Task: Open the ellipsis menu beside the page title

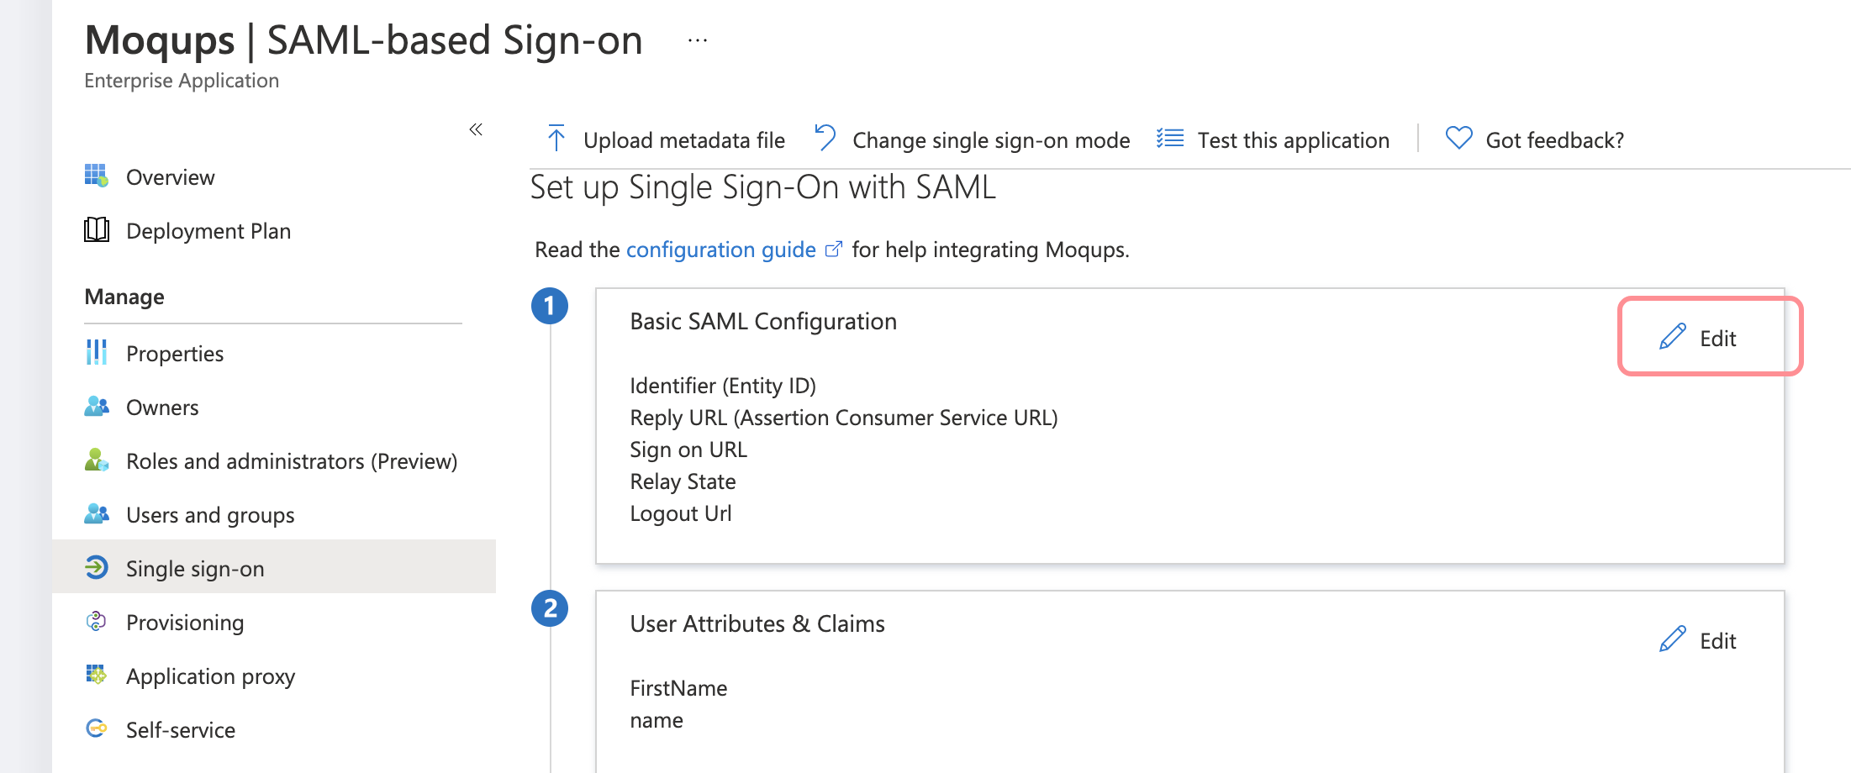Action: point(696,40)
